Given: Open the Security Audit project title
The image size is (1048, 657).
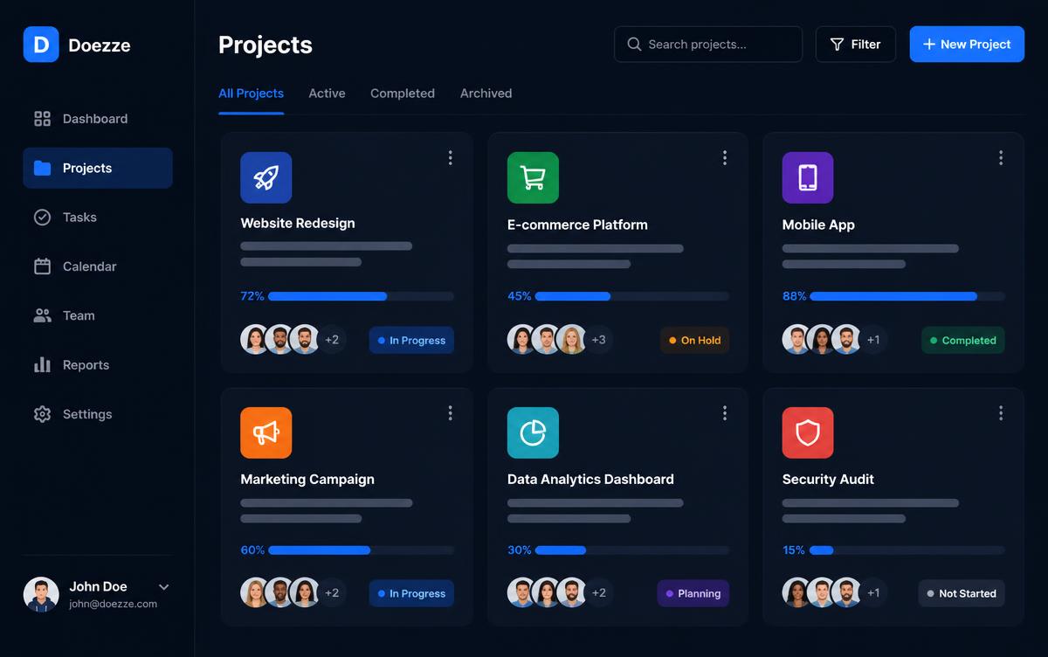Looking at the screenshot, I should 828,480.
